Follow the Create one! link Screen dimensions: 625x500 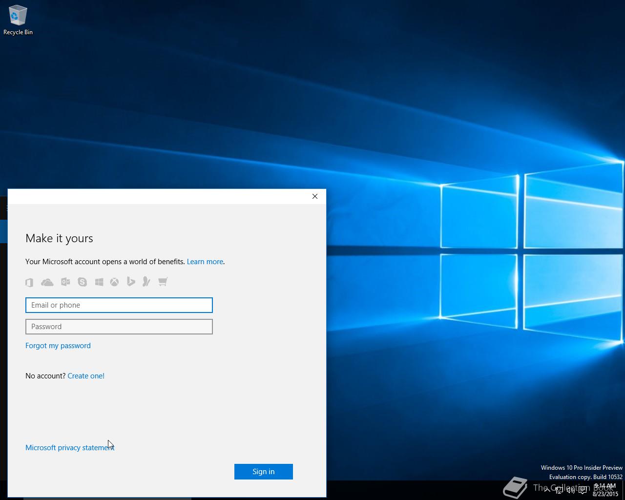pyautogui.click(x=86, y=376)
